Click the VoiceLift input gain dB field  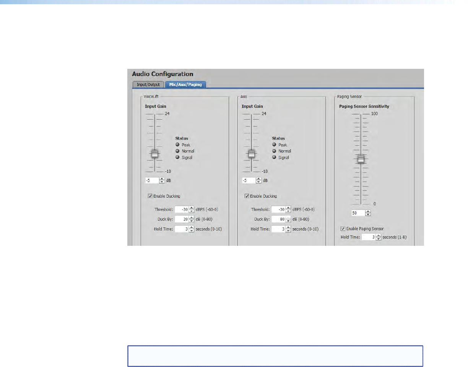point(152,180)
